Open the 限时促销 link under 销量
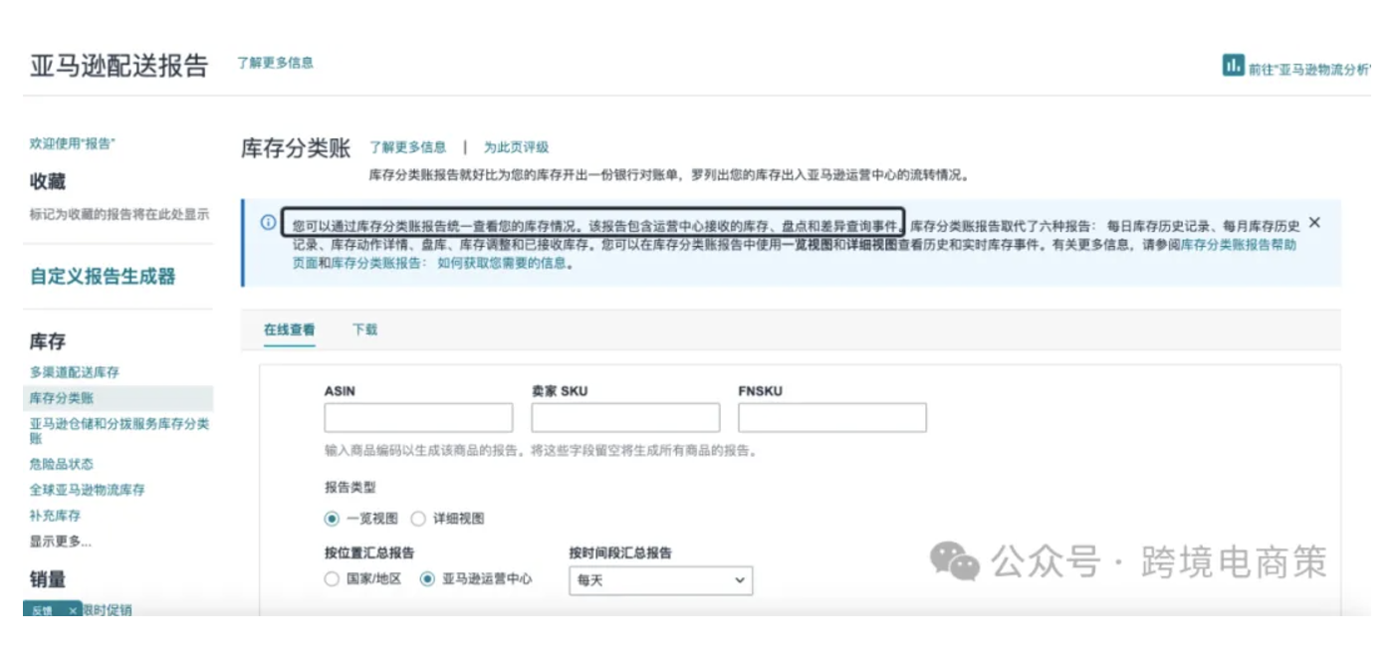Image resolution: width=1400 pixels, height=657 pixels. click(x=107, y=610)
